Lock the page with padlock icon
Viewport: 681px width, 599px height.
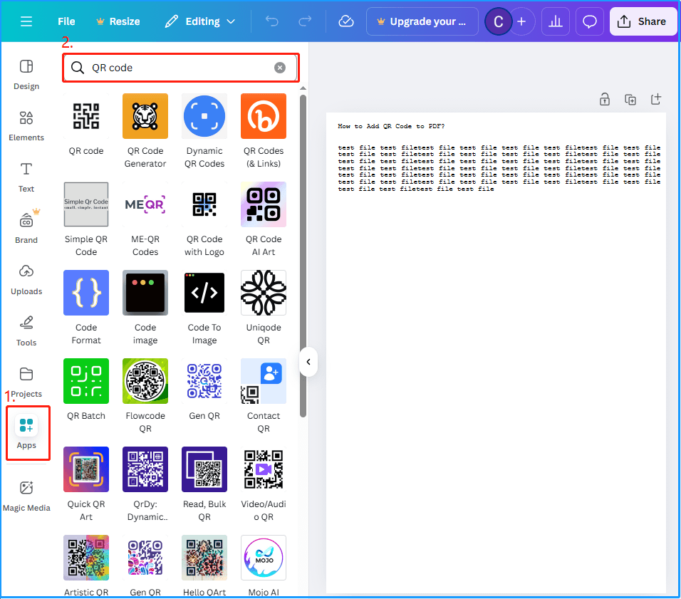[x=605, y=100]
